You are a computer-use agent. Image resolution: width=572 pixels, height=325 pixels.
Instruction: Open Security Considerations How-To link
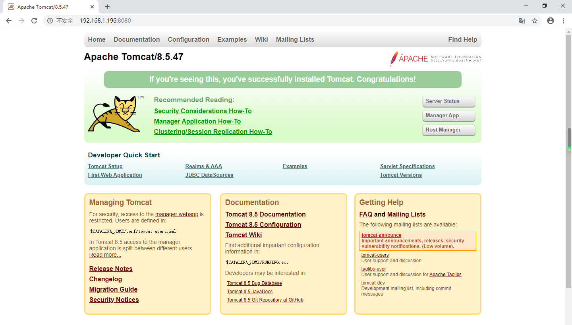point(203,111)
